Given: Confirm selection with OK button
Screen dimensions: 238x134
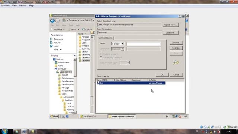Looking at the screenshot, I should pos(162,74).
